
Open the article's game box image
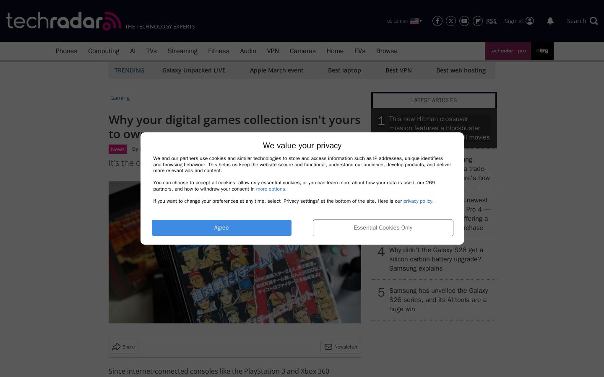(235, 252)
